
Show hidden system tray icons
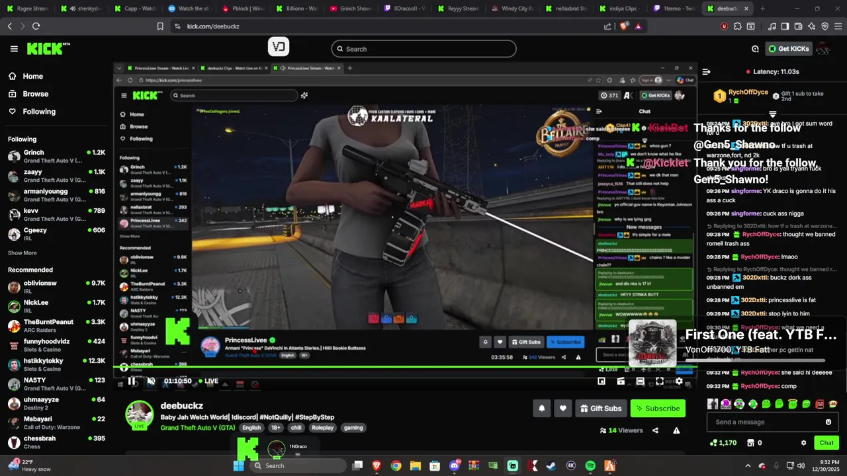tap(748, 465)
